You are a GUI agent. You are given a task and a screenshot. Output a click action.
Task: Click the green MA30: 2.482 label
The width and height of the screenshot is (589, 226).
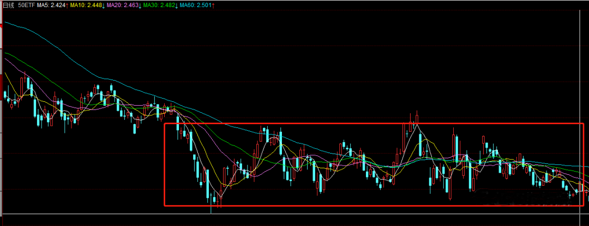coord(160,5)
